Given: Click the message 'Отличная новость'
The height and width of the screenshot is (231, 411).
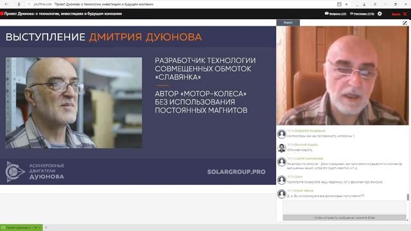Looking at the screenshot, I should point(300,150).
